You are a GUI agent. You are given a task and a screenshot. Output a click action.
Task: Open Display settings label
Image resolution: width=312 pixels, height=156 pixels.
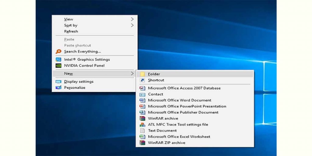tap(79, 82)
